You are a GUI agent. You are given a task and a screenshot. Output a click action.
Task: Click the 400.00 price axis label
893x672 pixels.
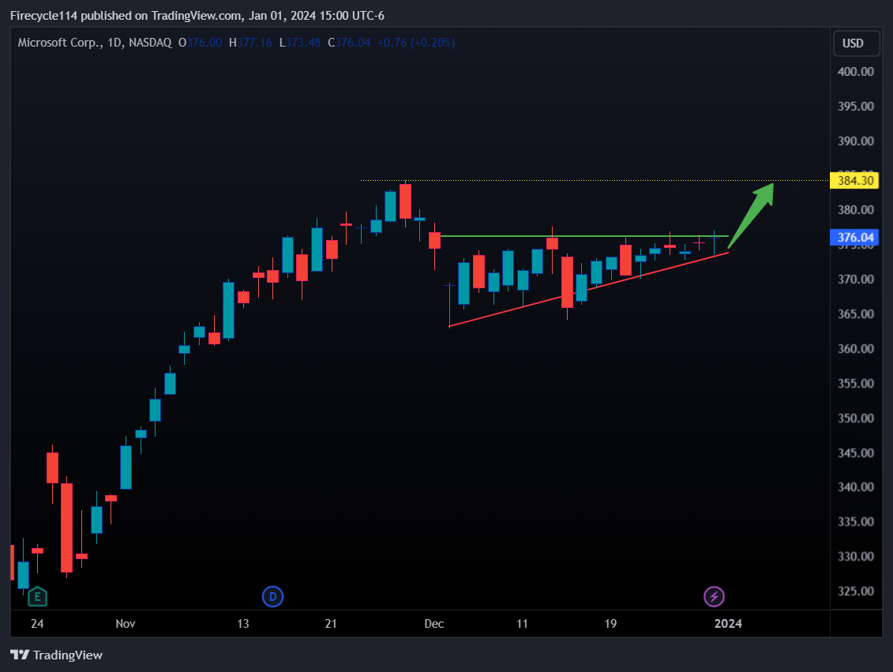click(855, 72)
